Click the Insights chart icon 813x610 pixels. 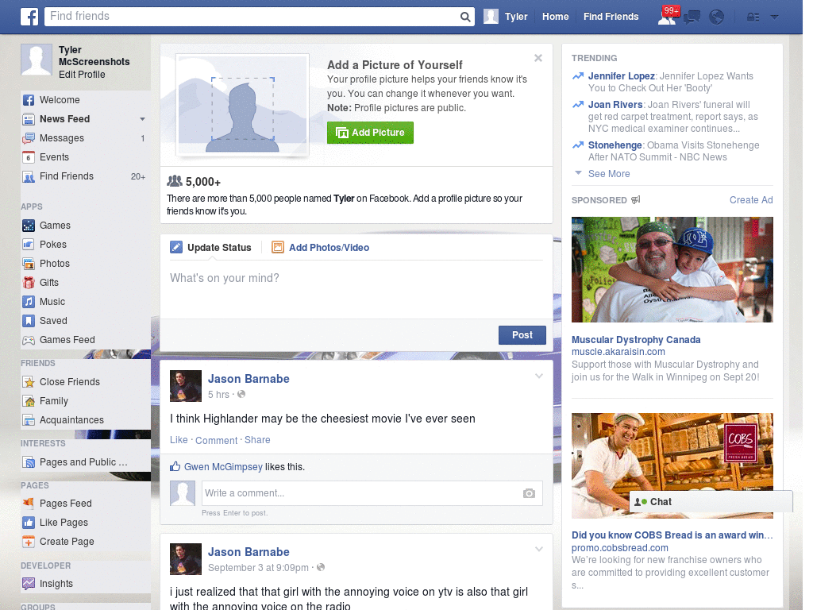point(29,584)
